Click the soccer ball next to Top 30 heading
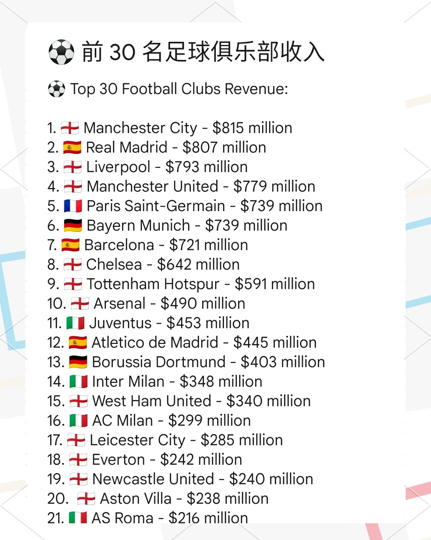 (x=56, y=89)
